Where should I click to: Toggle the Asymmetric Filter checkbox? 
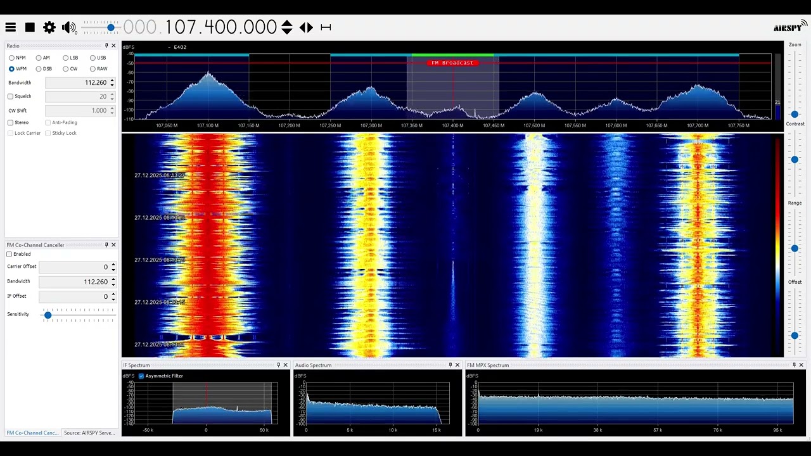(x=141, y=376)
